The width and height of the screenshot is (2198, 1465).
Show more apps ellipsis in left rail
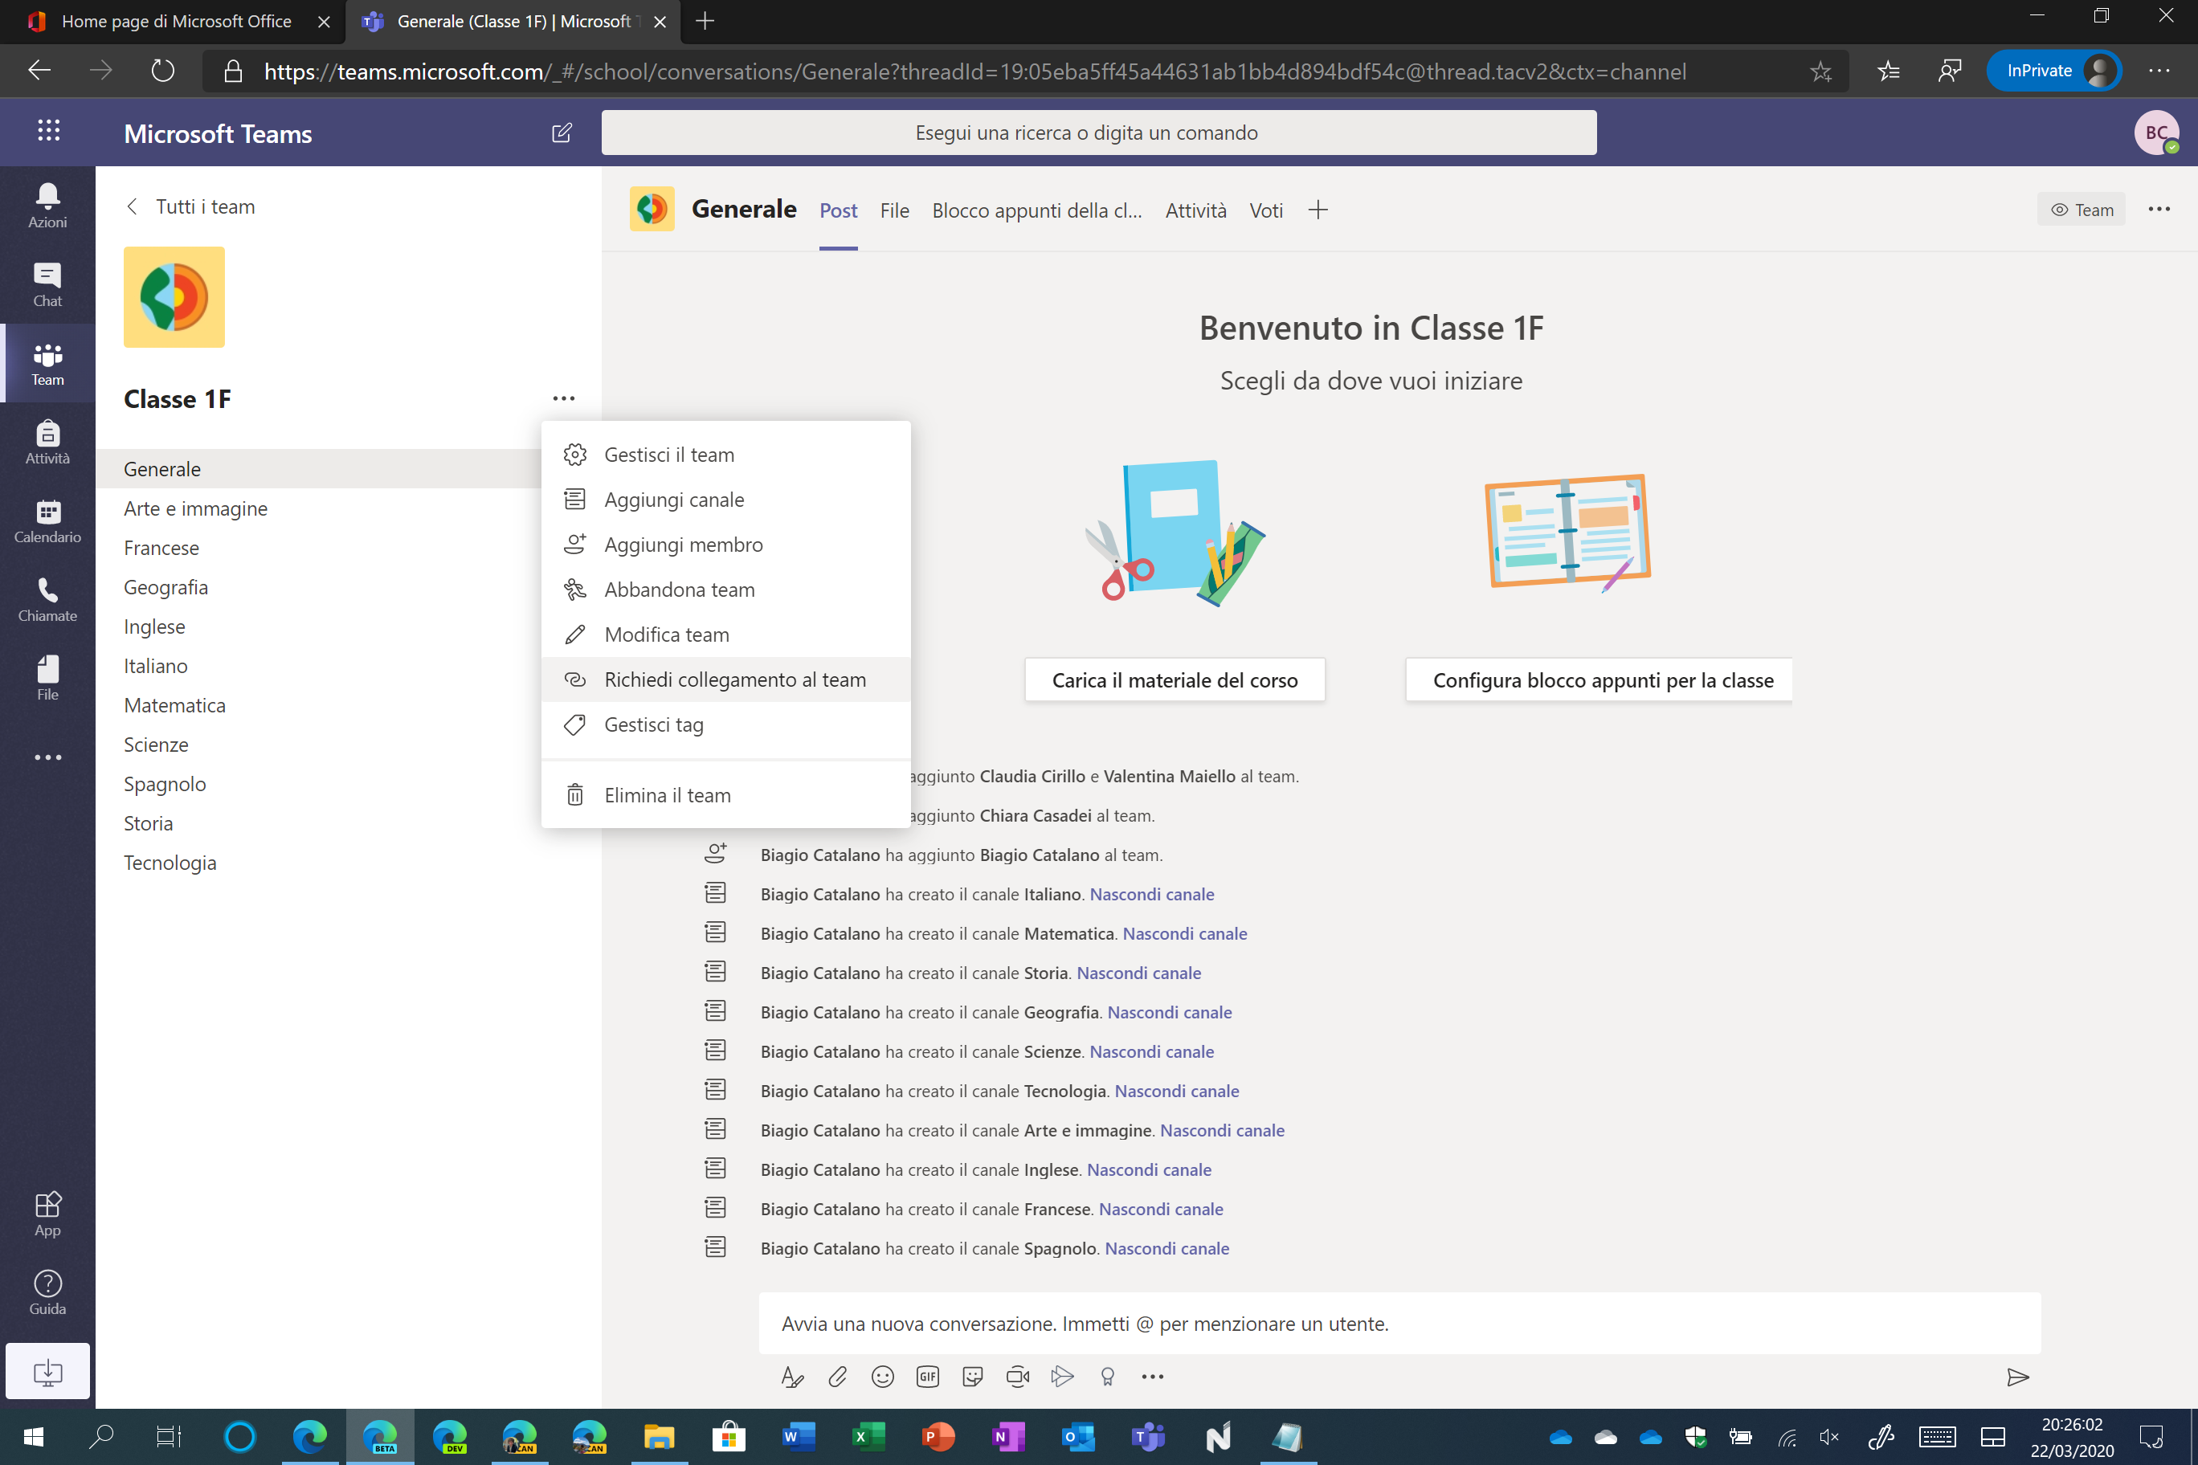pos(47,757)
